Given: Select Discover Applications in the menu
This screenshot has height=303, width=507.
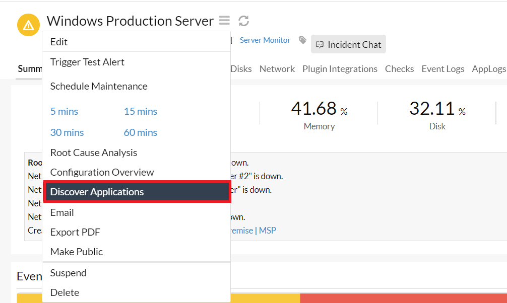Looking at the screenshot, I should pyautogui.click(x=97, y=192).
